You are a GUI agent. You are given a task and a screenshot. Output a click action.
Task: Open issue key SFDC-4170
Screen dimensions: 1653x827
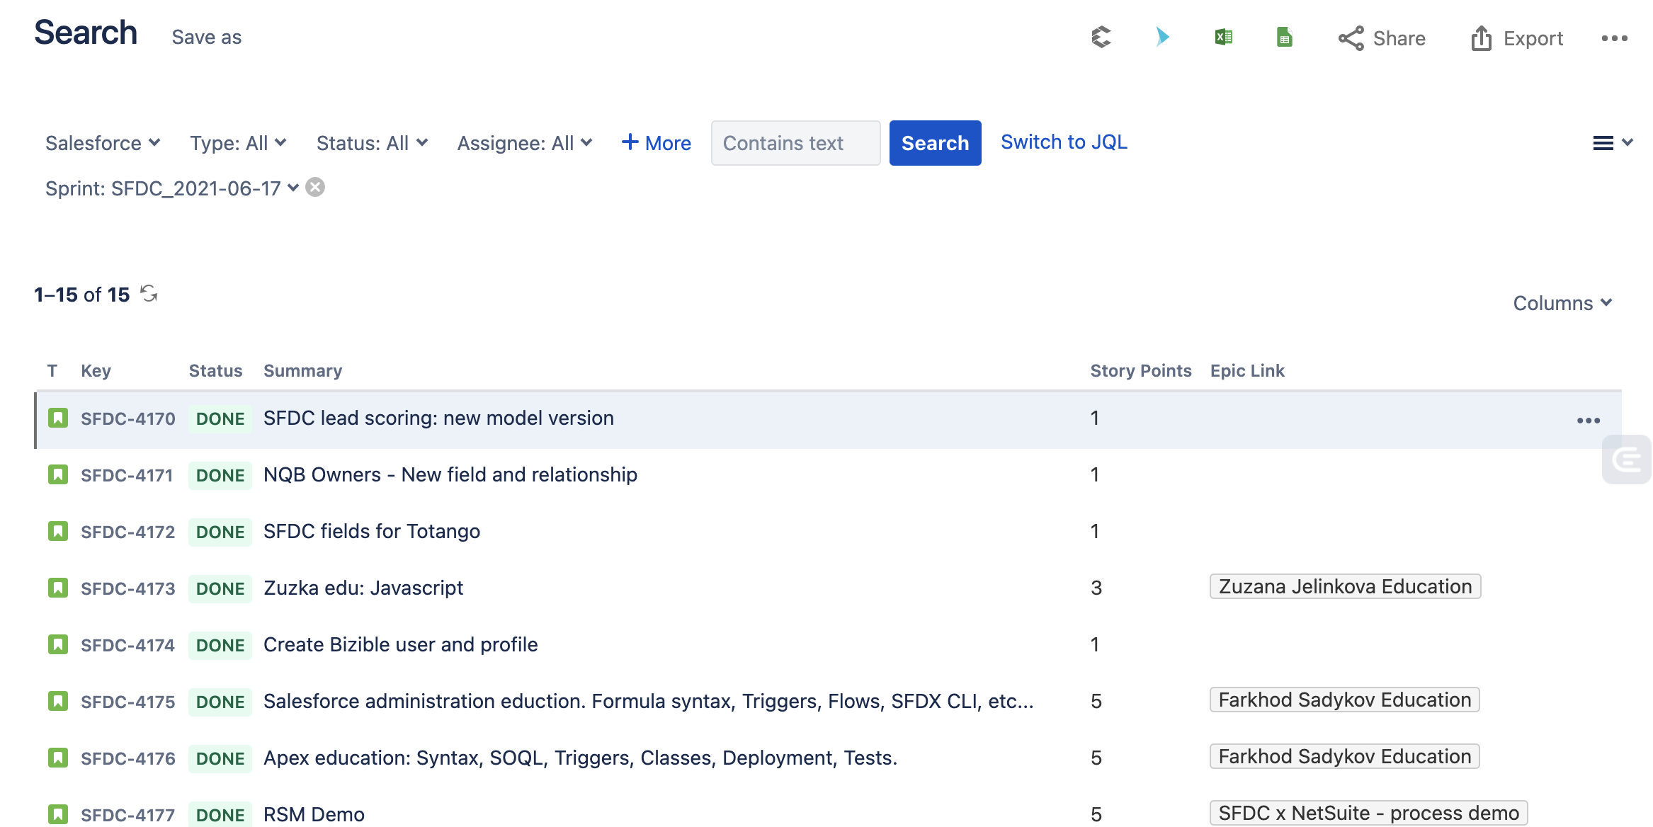pos(127,418)
